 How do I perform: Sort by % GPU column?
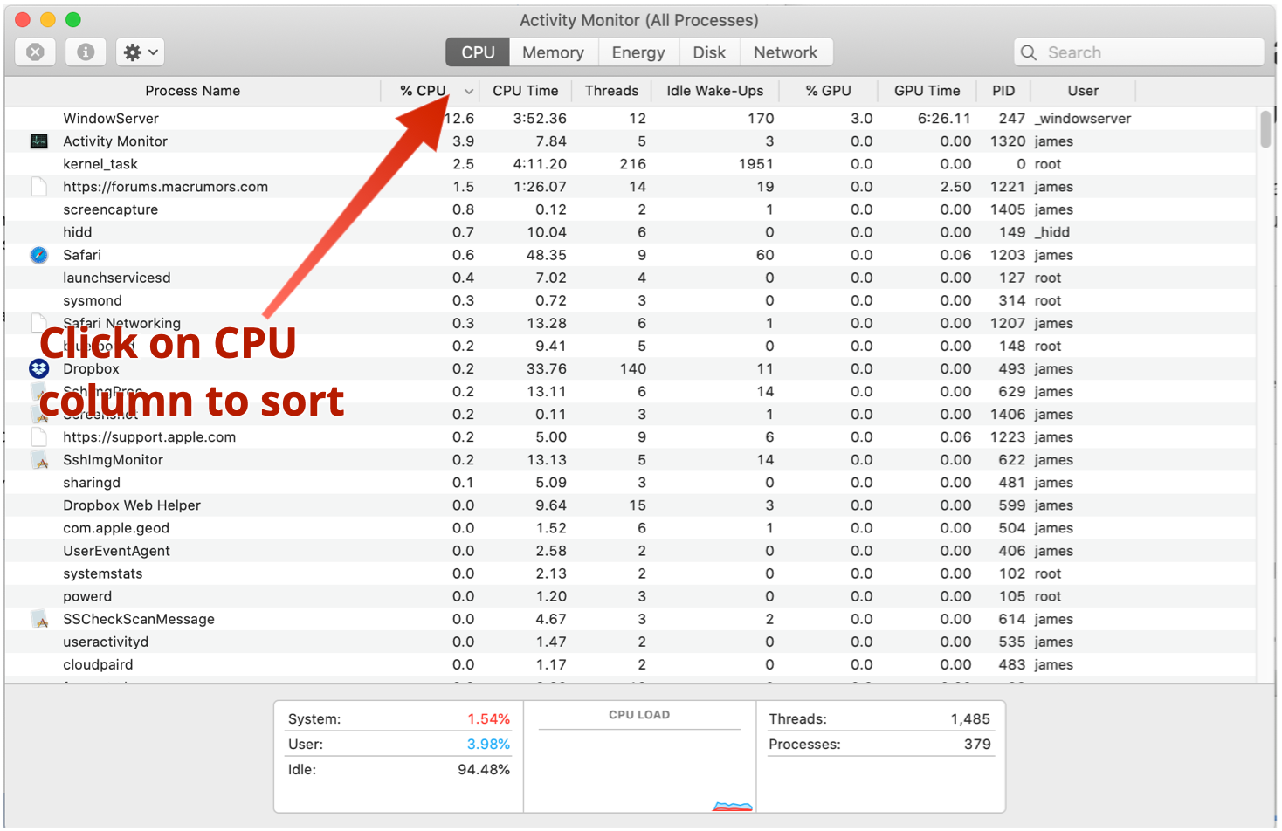tap(828, 91)
